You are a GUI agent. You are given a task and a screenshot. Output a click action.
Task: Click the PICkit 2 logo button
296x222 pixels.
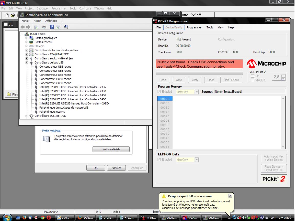point(274,179)
